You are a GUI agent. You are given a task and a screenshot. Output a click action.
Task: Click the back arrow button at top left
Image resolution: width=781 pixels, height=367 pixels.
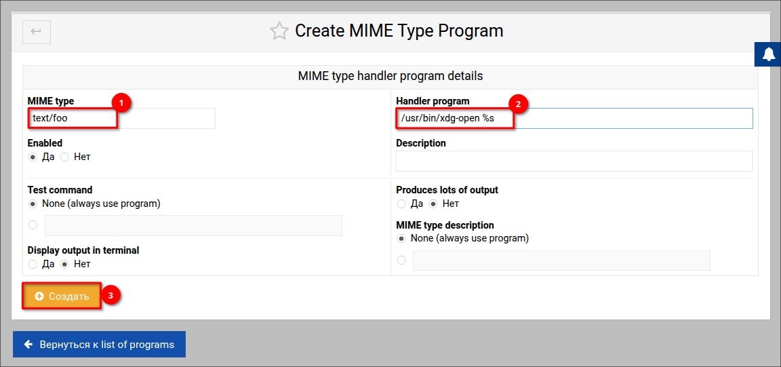(x=36, y=31)
